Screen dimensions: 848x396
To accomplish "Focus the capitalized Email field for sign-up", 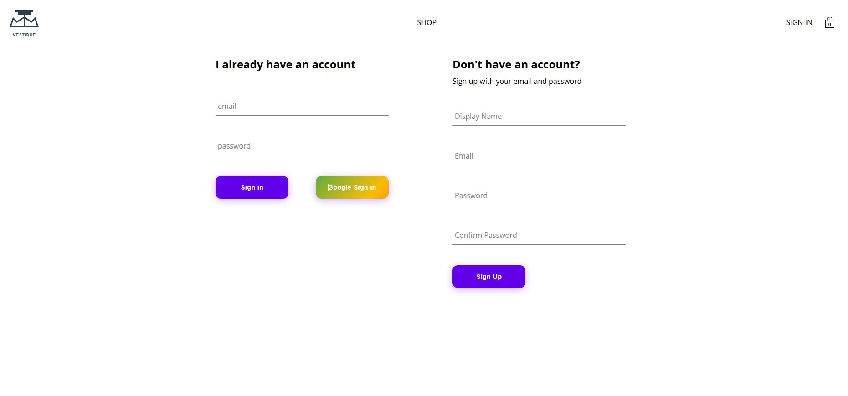I will [x=539, y=156].
